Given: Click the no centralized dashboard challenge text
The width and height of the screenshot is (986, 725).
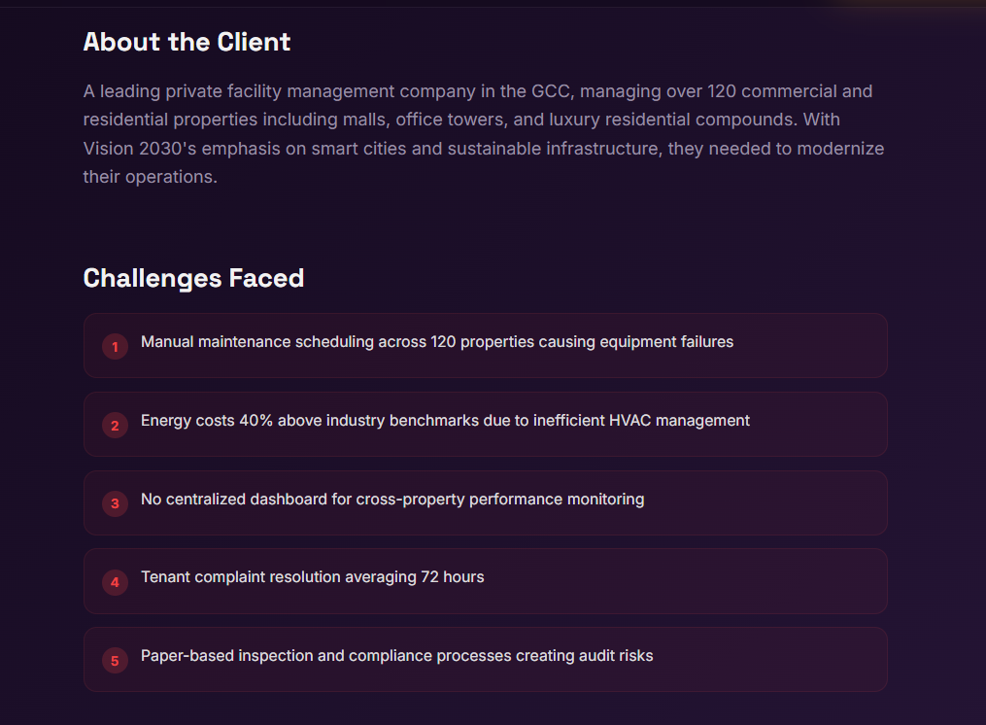Looking at the screenshot, I should [x=392, y=500].
